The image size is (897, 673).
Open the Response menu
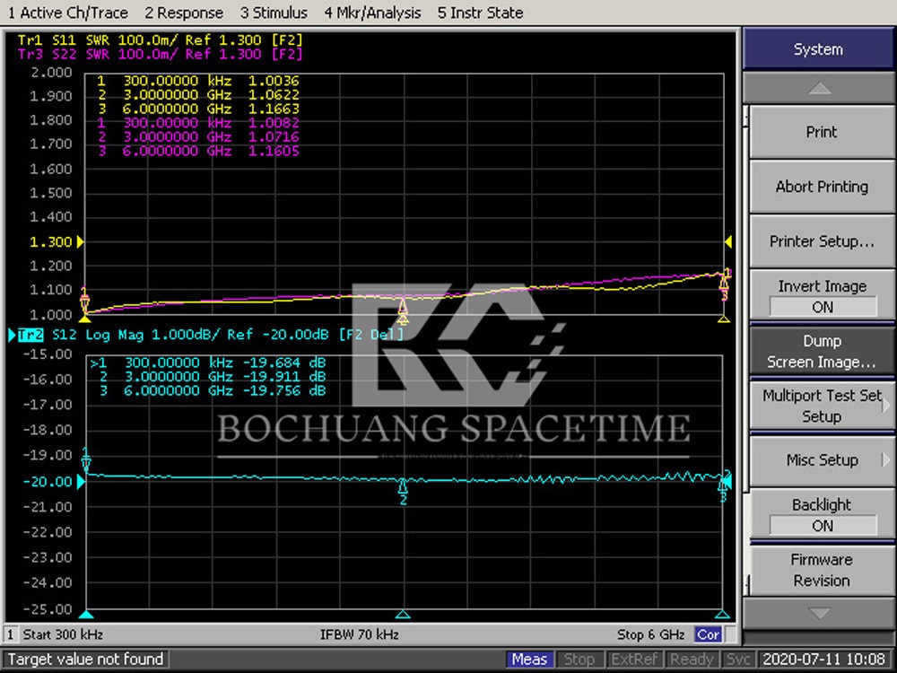184,13
